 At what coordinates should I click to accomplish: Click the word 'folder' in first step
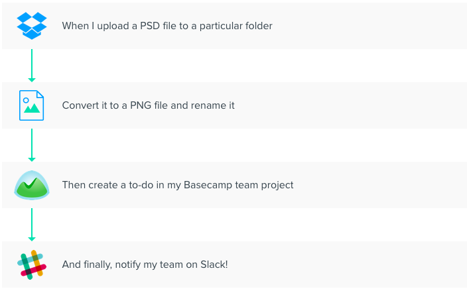click(258, 26)
